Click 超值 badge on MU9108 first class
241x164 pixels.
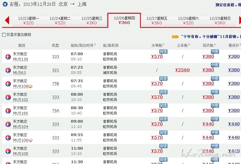tap(163, 78)
